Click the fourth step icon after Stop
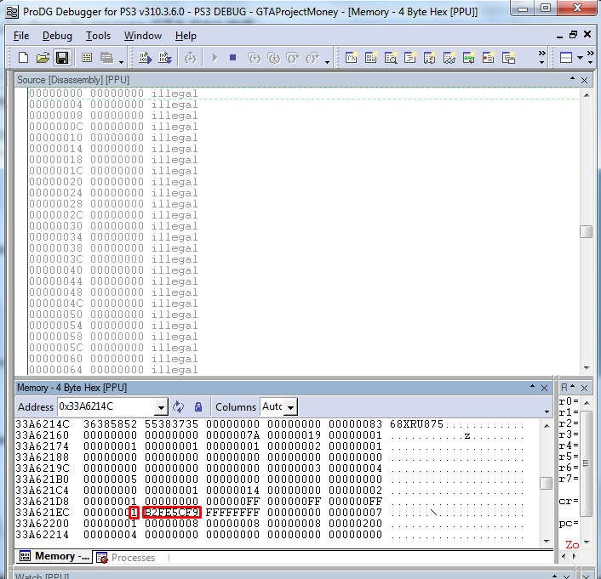Image resolution: width=601 pixels, height=579 pixels. pos(312,58)
